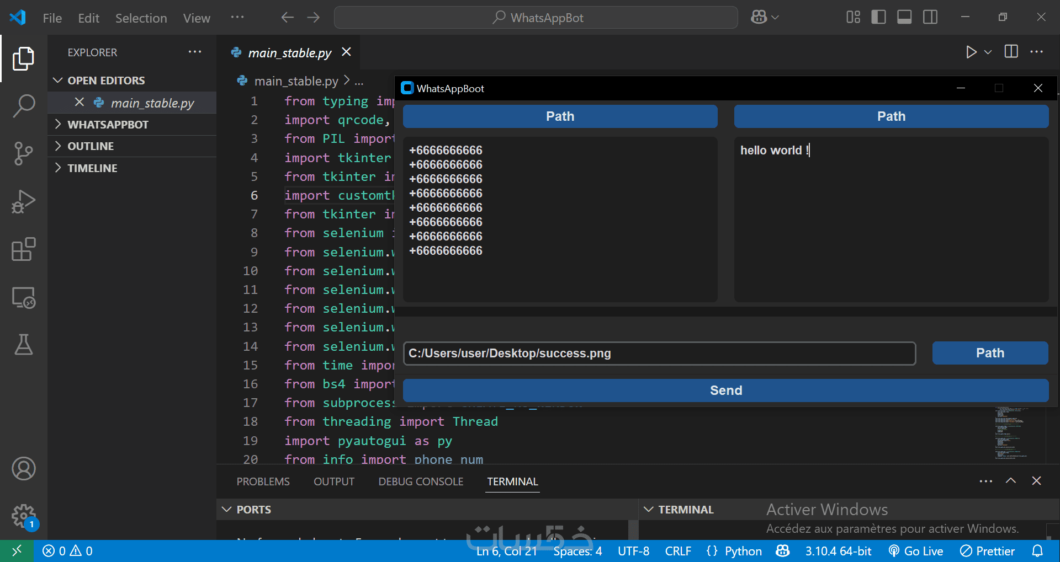The height and width of the screenshot is (562, 1060).
Task: Click the hello world message textbox
Action: [x=891, y=220]
